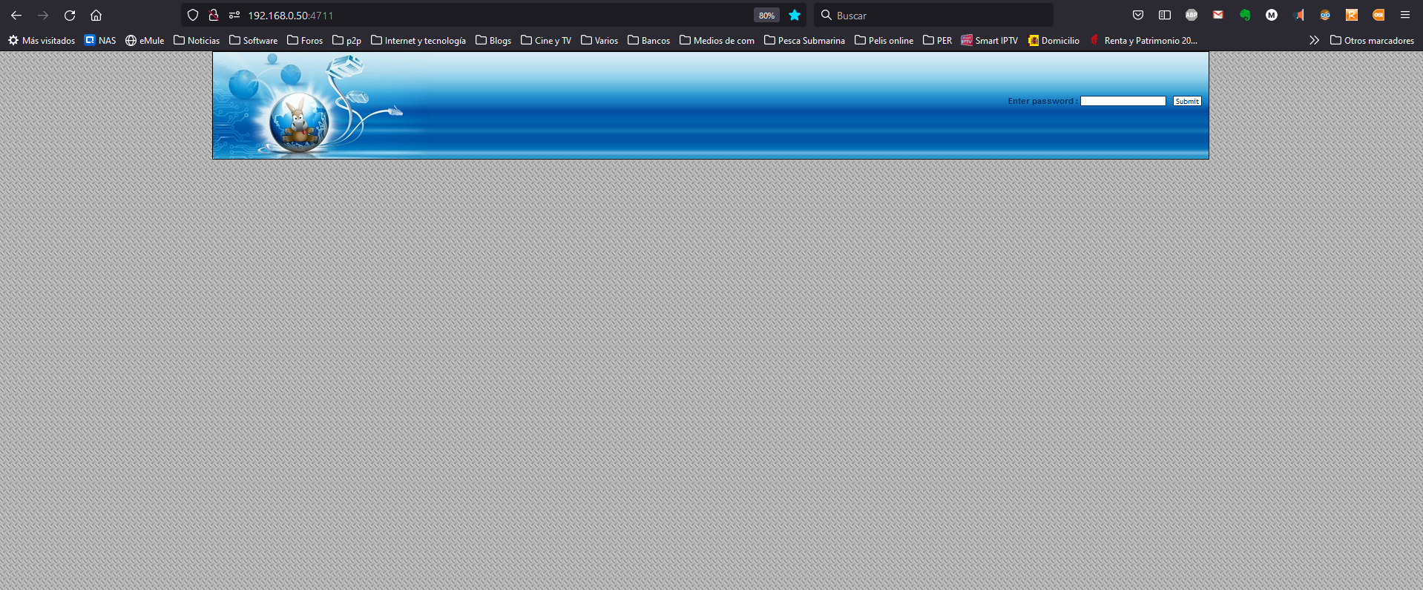Viewport: 1423px width, 590px height.
Task: Click the Gmail extension icon
Action: (x=1218, y=15)
